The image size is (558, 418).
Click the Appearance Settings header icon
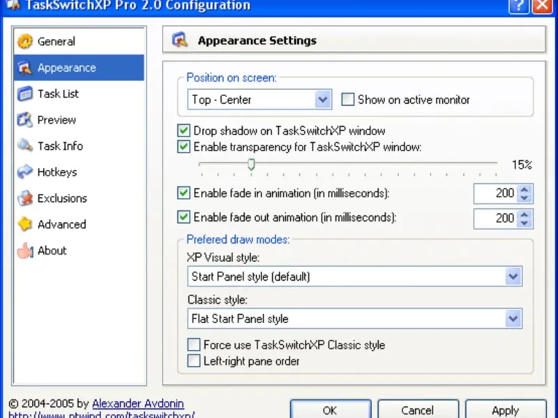coord(180,40)
